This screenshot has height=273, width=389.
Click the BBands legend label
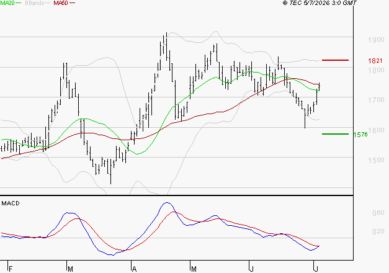(35, 3)
